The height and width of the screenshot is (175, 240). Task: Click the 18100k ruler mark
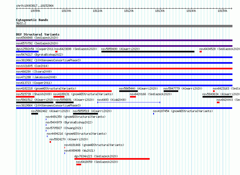(x=66, y=11)
